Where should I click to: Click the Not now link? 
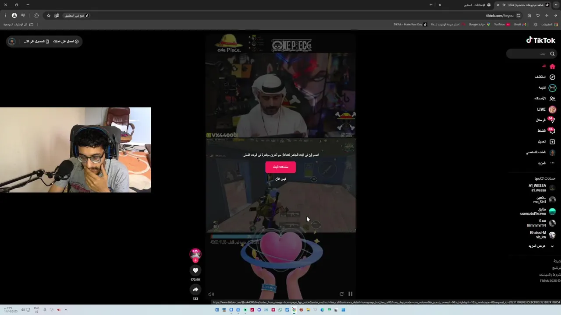pyautogui.click(x=280, y=179)
